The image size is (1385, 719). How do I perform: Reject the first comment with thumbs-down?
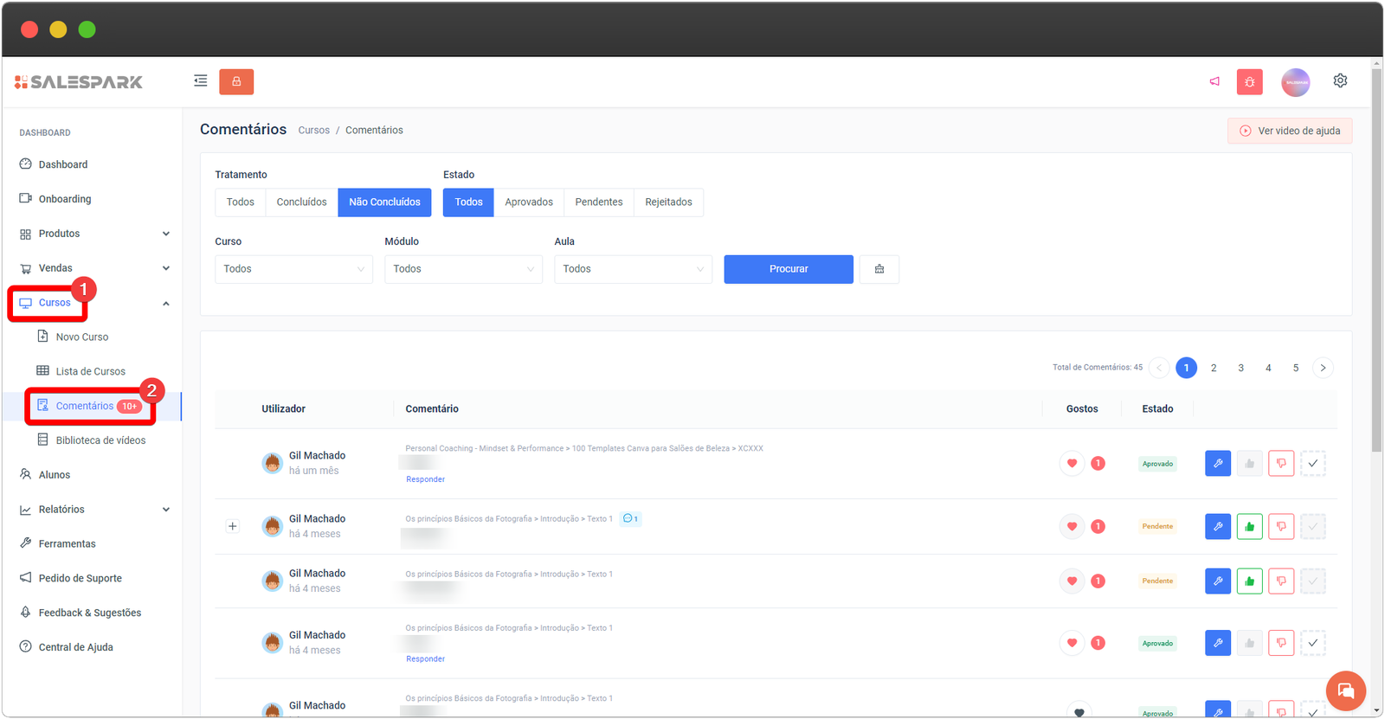(x=1281, y=464)
